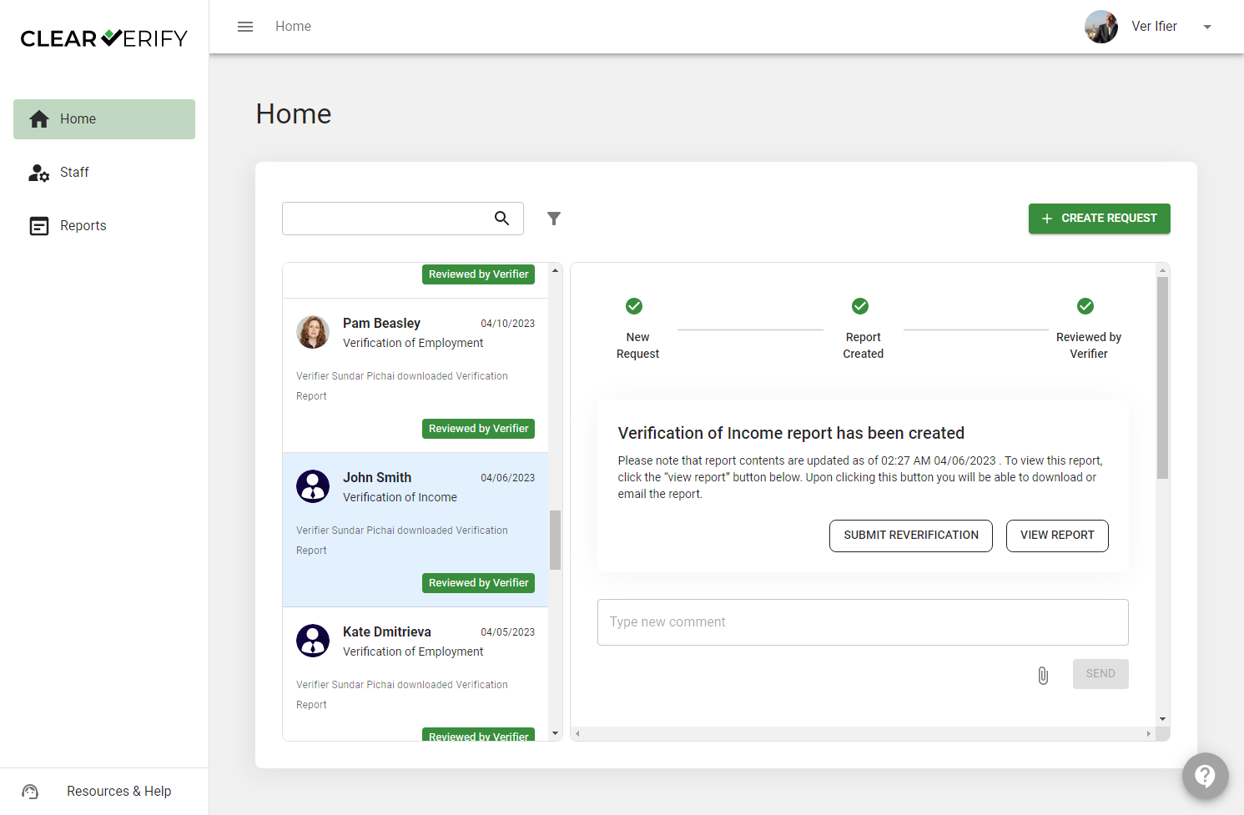Image resolution: width=1244 pixels, height=815 pixels.
Task: Click Submit Reverification button
Action: (911, 536)
